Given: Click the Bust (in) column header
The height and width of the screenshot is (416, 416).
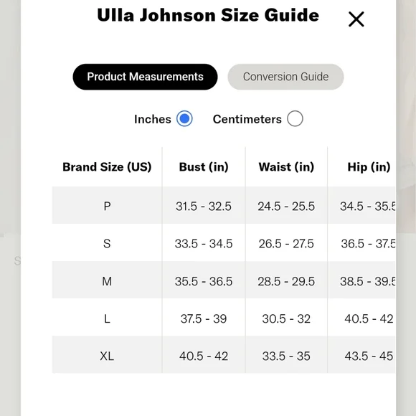Looking at the screenshot, I should (x=204, y=167).
